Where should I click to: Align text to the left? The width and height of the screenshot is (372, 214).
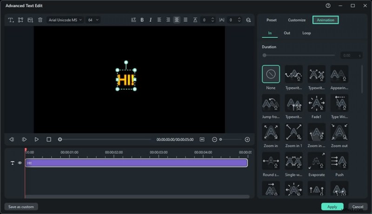coord(159,20)
